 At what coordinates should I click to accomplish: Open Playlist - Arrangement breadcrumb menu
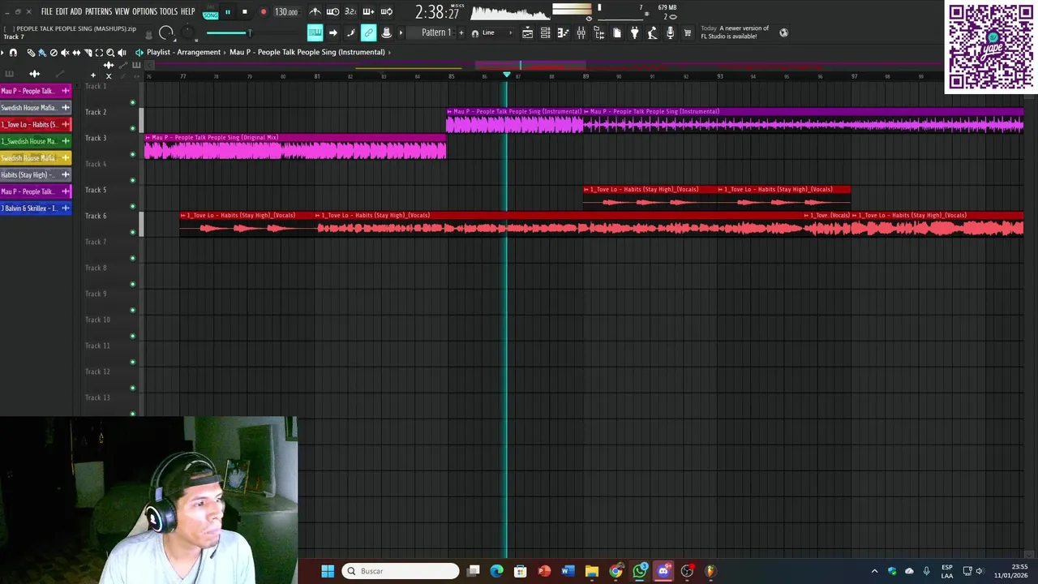coord(183,52)
